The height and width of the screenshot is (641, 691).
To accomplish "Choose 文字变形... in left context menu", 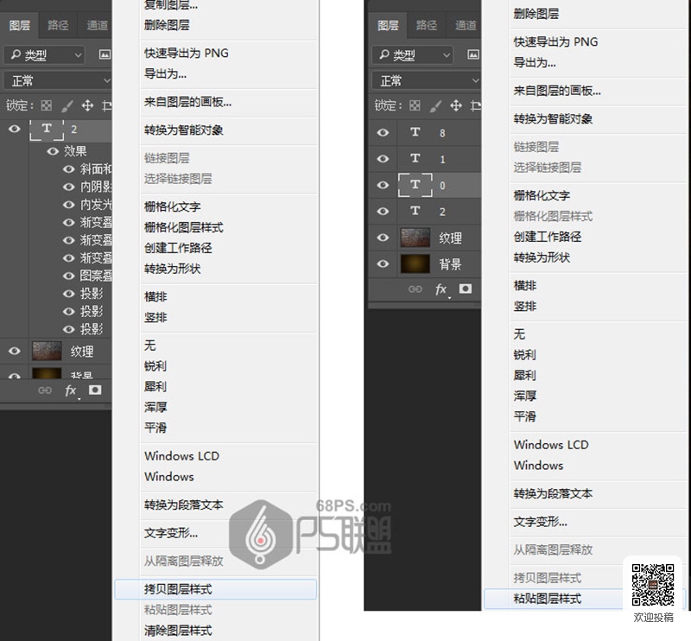I will point(171,533).
